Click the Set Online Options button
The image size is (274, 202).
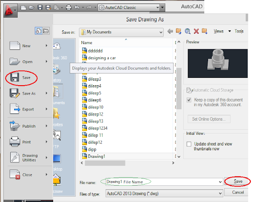(x=209, y=119)
